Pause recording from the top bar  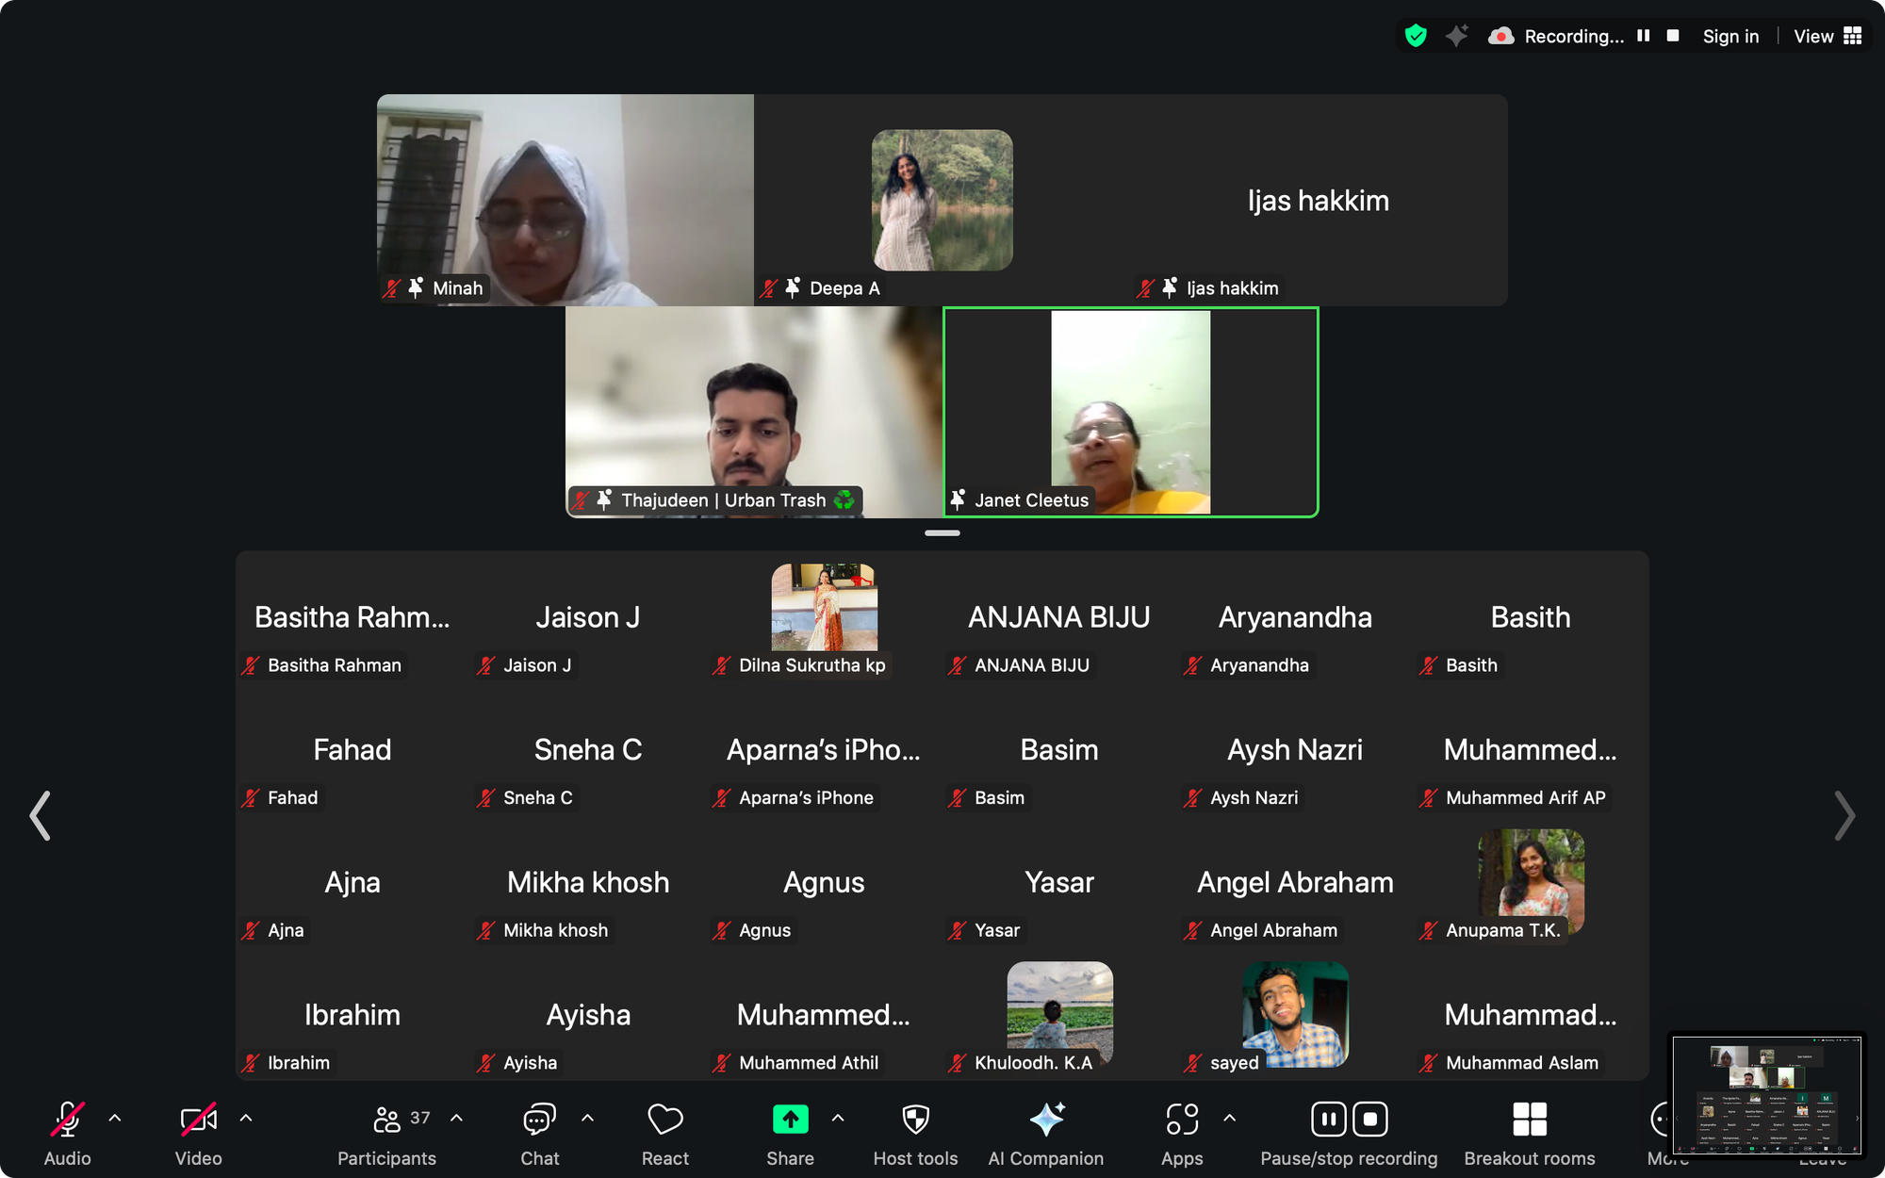tap(1644, 36)
